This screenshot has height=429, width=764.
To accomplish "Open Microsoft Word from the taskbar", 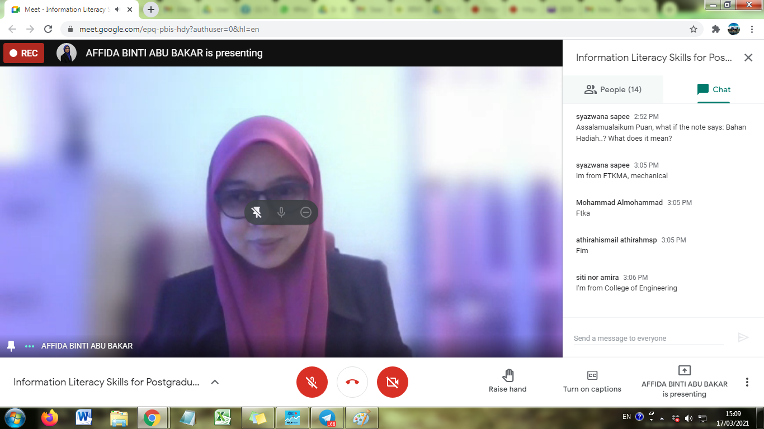I will (x=84, y=417).
